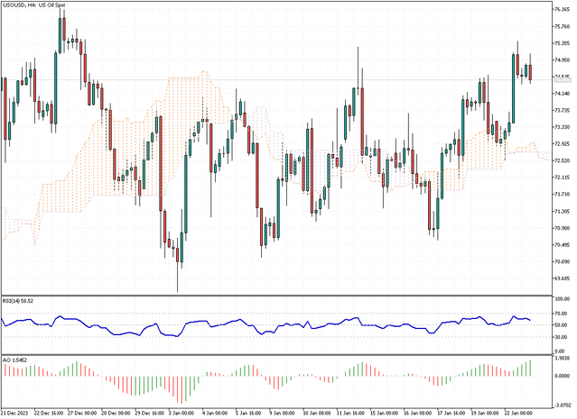Click the 76.165 price axis label
Viewport: 577px width, 419px height.
click(563, 10)
